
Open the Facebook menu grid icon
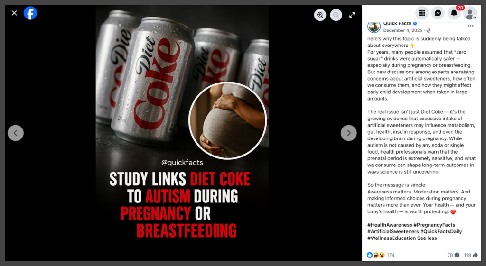click(422, 13)
